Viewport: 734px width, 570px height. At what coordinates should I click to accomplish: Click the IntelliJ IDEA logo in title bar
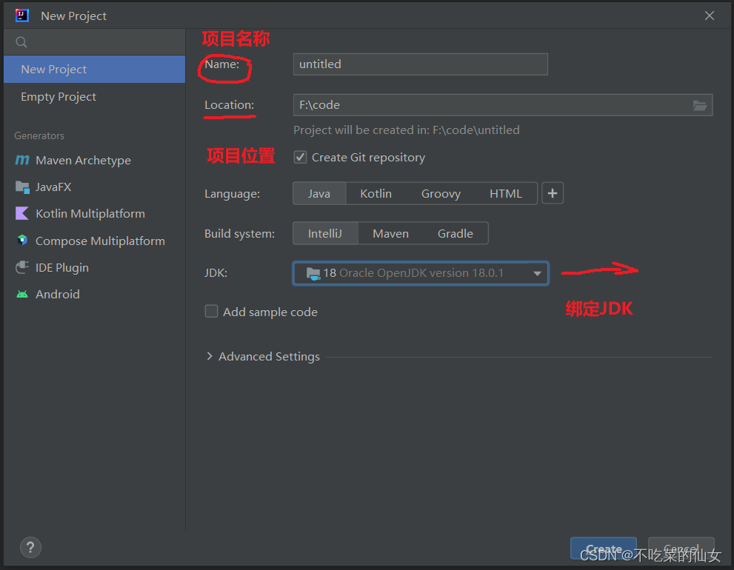coord(22,16)
